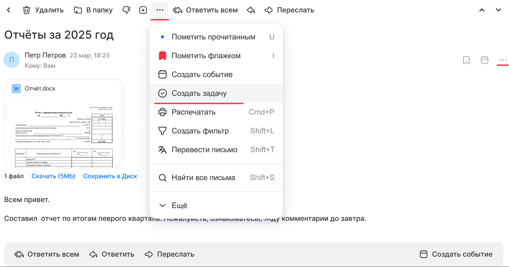
Task: Click Петр Петров sender avatar
Action: click(12, 60)
